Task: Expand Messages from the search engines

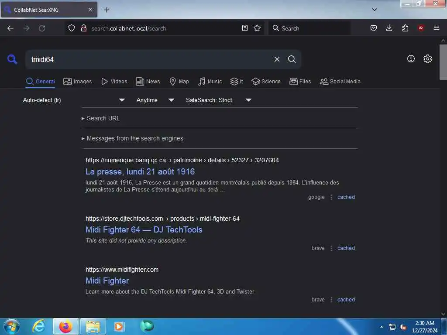Action: [133, 138]
